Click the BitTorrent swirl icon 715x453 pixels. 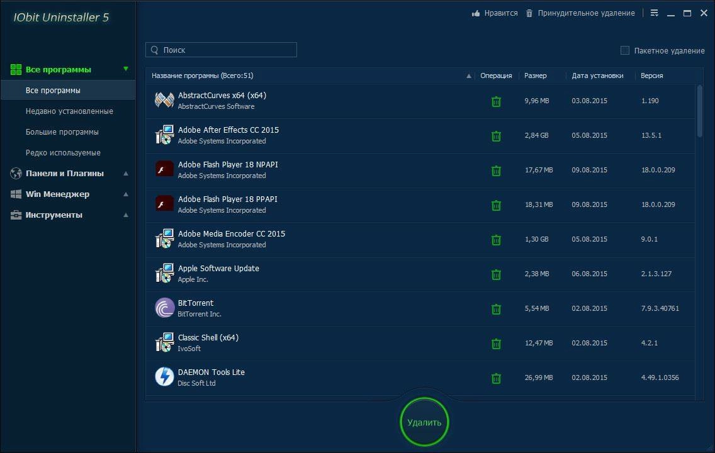pyautogui.click(x=164, y=308)
